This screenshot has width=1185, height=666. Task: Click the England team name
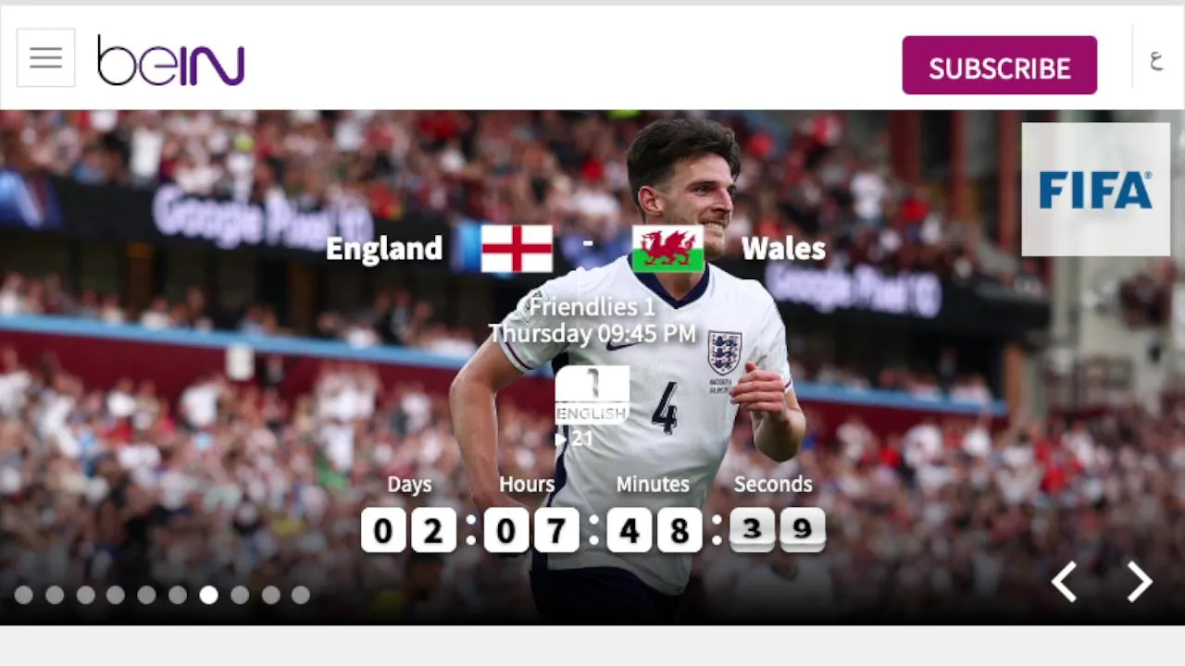coord(384,249)
